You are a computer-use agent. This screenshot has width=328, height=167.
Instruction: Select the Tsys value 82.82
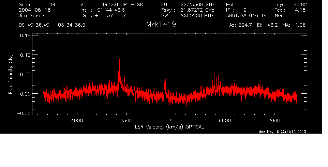click(x=300, y=4)
